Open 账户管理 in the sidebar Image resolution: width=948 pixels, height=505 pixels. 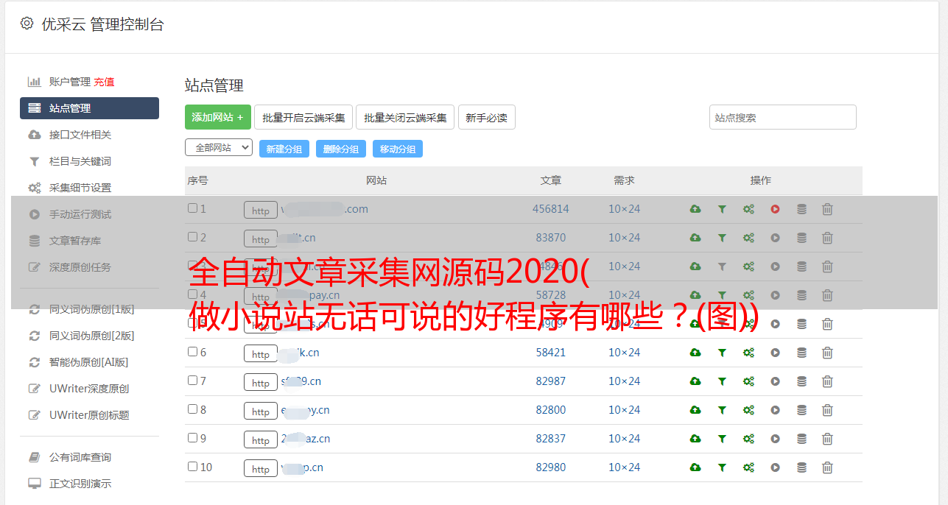[x=70, y=82]
